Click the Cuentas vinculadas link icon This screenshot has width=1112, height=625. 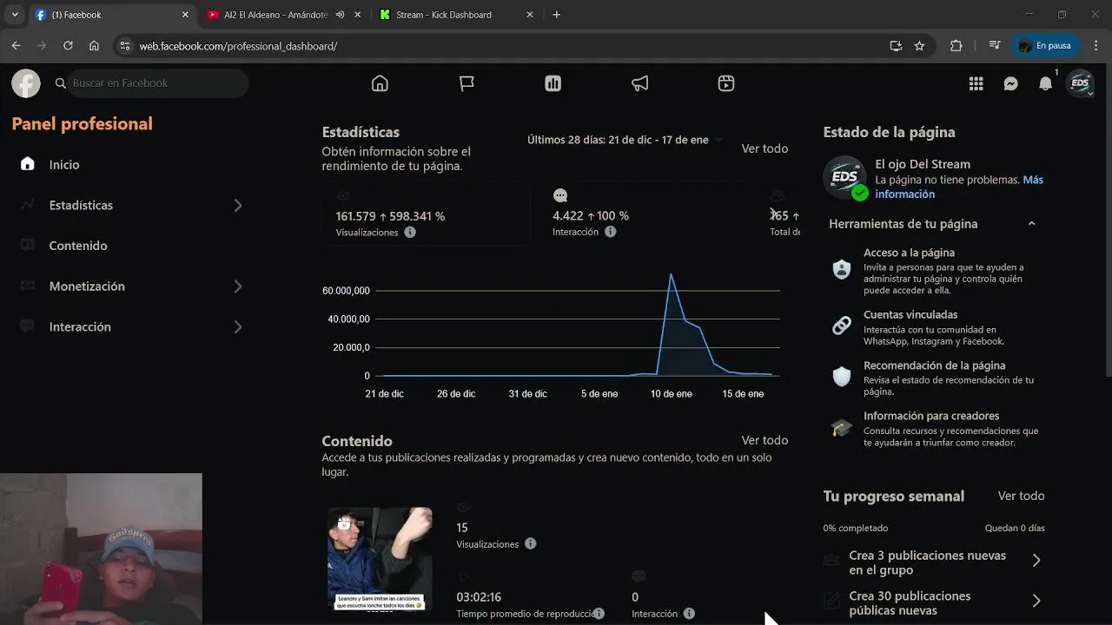(842, 326)
